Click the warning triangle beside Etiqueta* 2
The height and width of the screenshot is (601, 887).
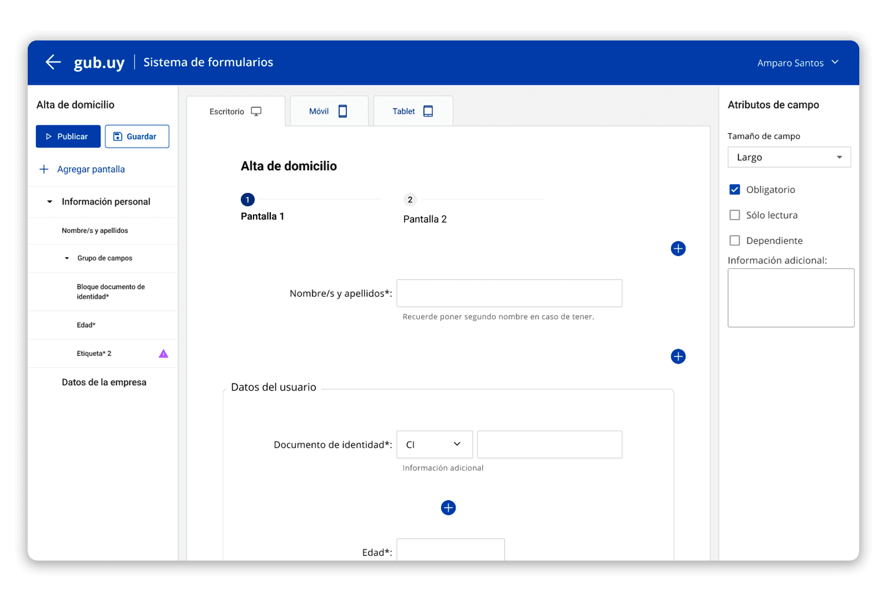[x=163, y=354]
